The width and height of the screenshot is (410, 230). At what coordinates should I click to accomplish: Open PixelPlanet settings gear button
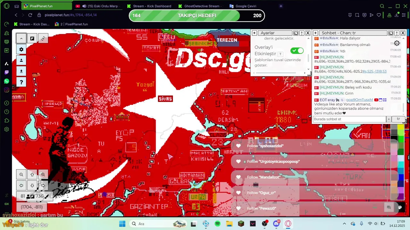[21, 50]
